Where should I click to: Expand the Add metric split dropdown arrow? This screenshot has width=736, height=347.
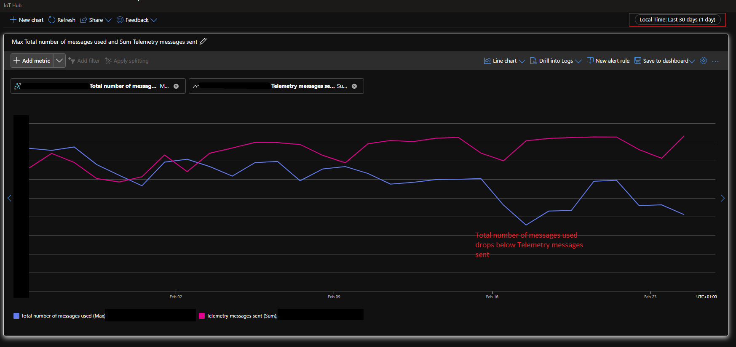pyautogui.click(x=59, y=61)
